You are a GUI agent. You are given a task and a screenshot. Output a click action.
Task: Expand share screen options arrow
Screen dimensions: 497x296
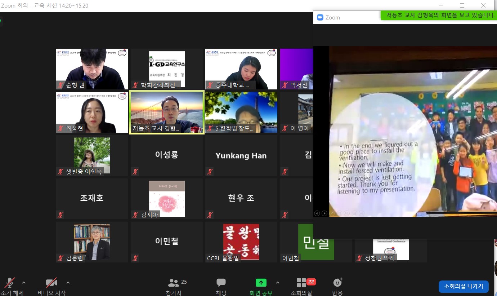[x=277, y=283]
